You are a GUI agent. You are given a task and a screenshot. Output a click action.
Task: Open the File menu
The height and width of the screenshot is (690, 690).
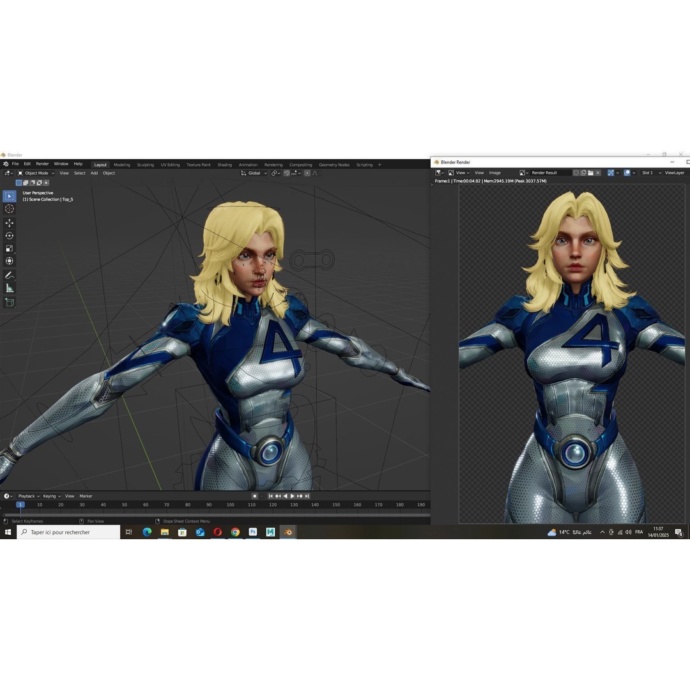(x=15, y=164)
